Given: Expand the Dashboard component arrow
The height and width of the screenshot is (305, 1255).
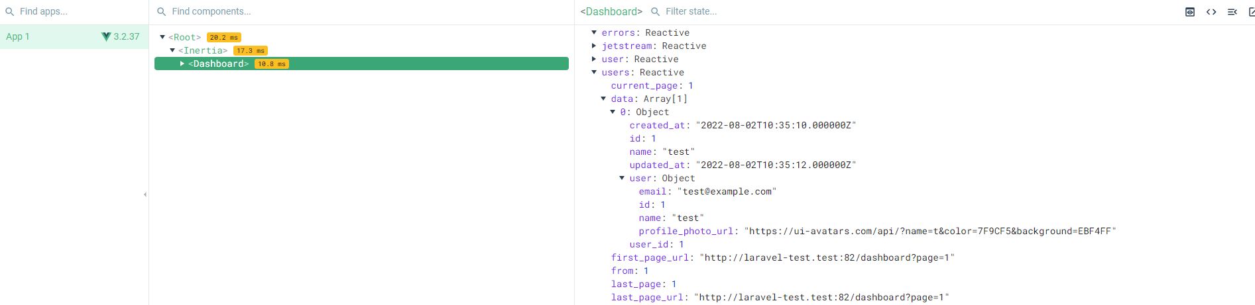Looking at the screenshot, I should pyautogui.click(x=182, y=64).
